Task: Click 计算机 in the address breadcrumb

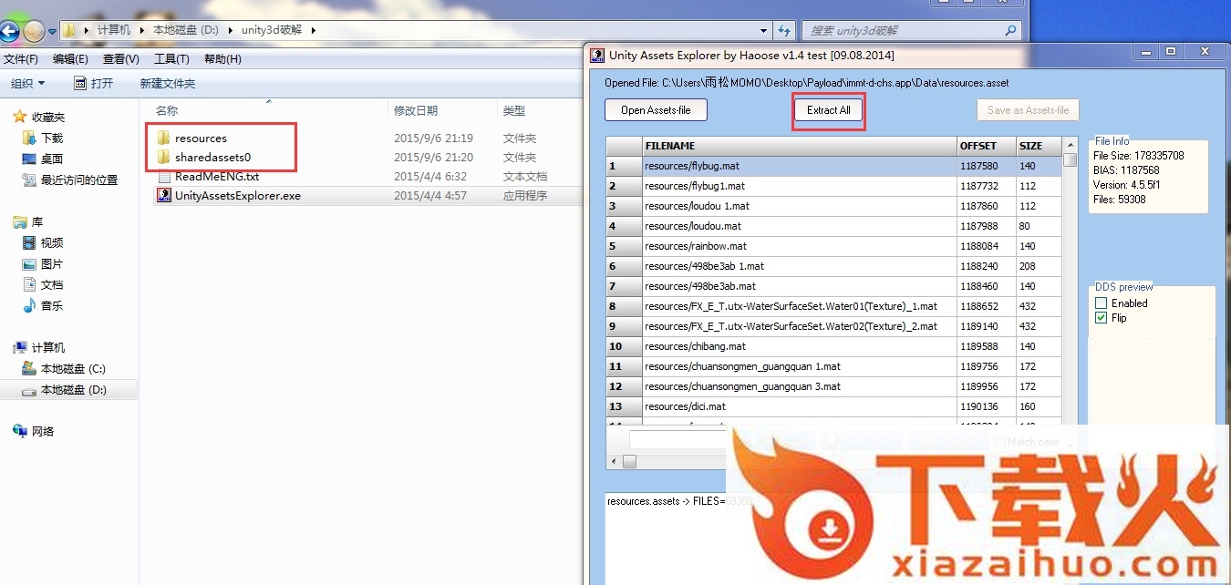Action: 114,30
